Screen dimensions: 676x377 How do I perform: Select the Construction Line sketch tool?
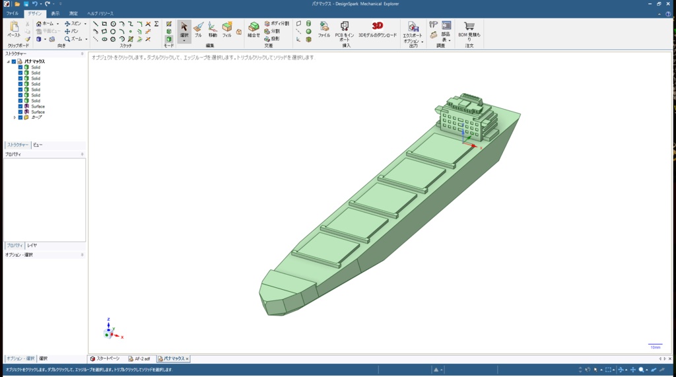coord(95,39)
